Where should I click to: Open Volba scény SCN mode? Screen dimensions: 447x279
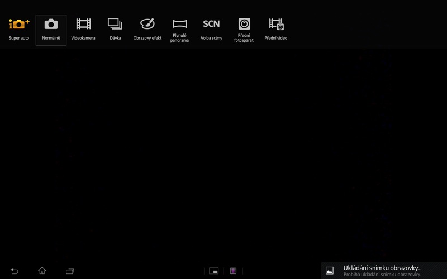(212, 30)
